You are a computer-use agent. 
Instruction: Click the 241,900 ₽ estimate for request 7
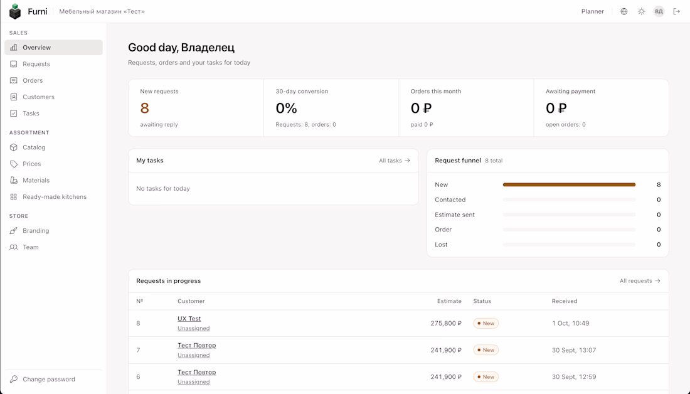pyautogui.click(x=446, y=350)
